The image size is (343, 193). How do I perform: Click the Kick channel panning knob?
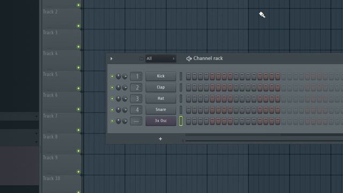pos(118,76)
